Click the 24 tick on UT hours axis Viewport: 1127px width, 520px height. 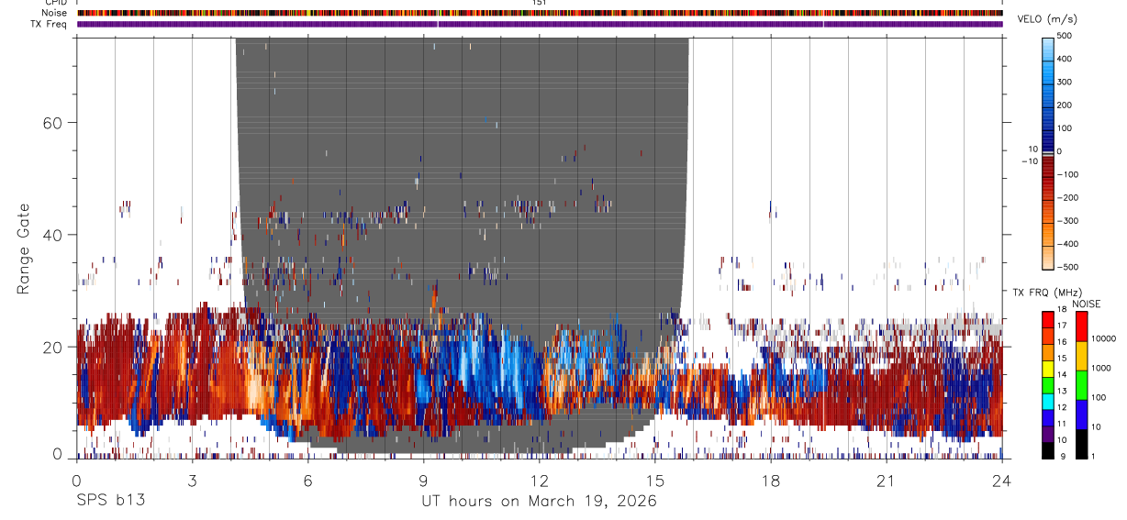tap(1001, 480)
